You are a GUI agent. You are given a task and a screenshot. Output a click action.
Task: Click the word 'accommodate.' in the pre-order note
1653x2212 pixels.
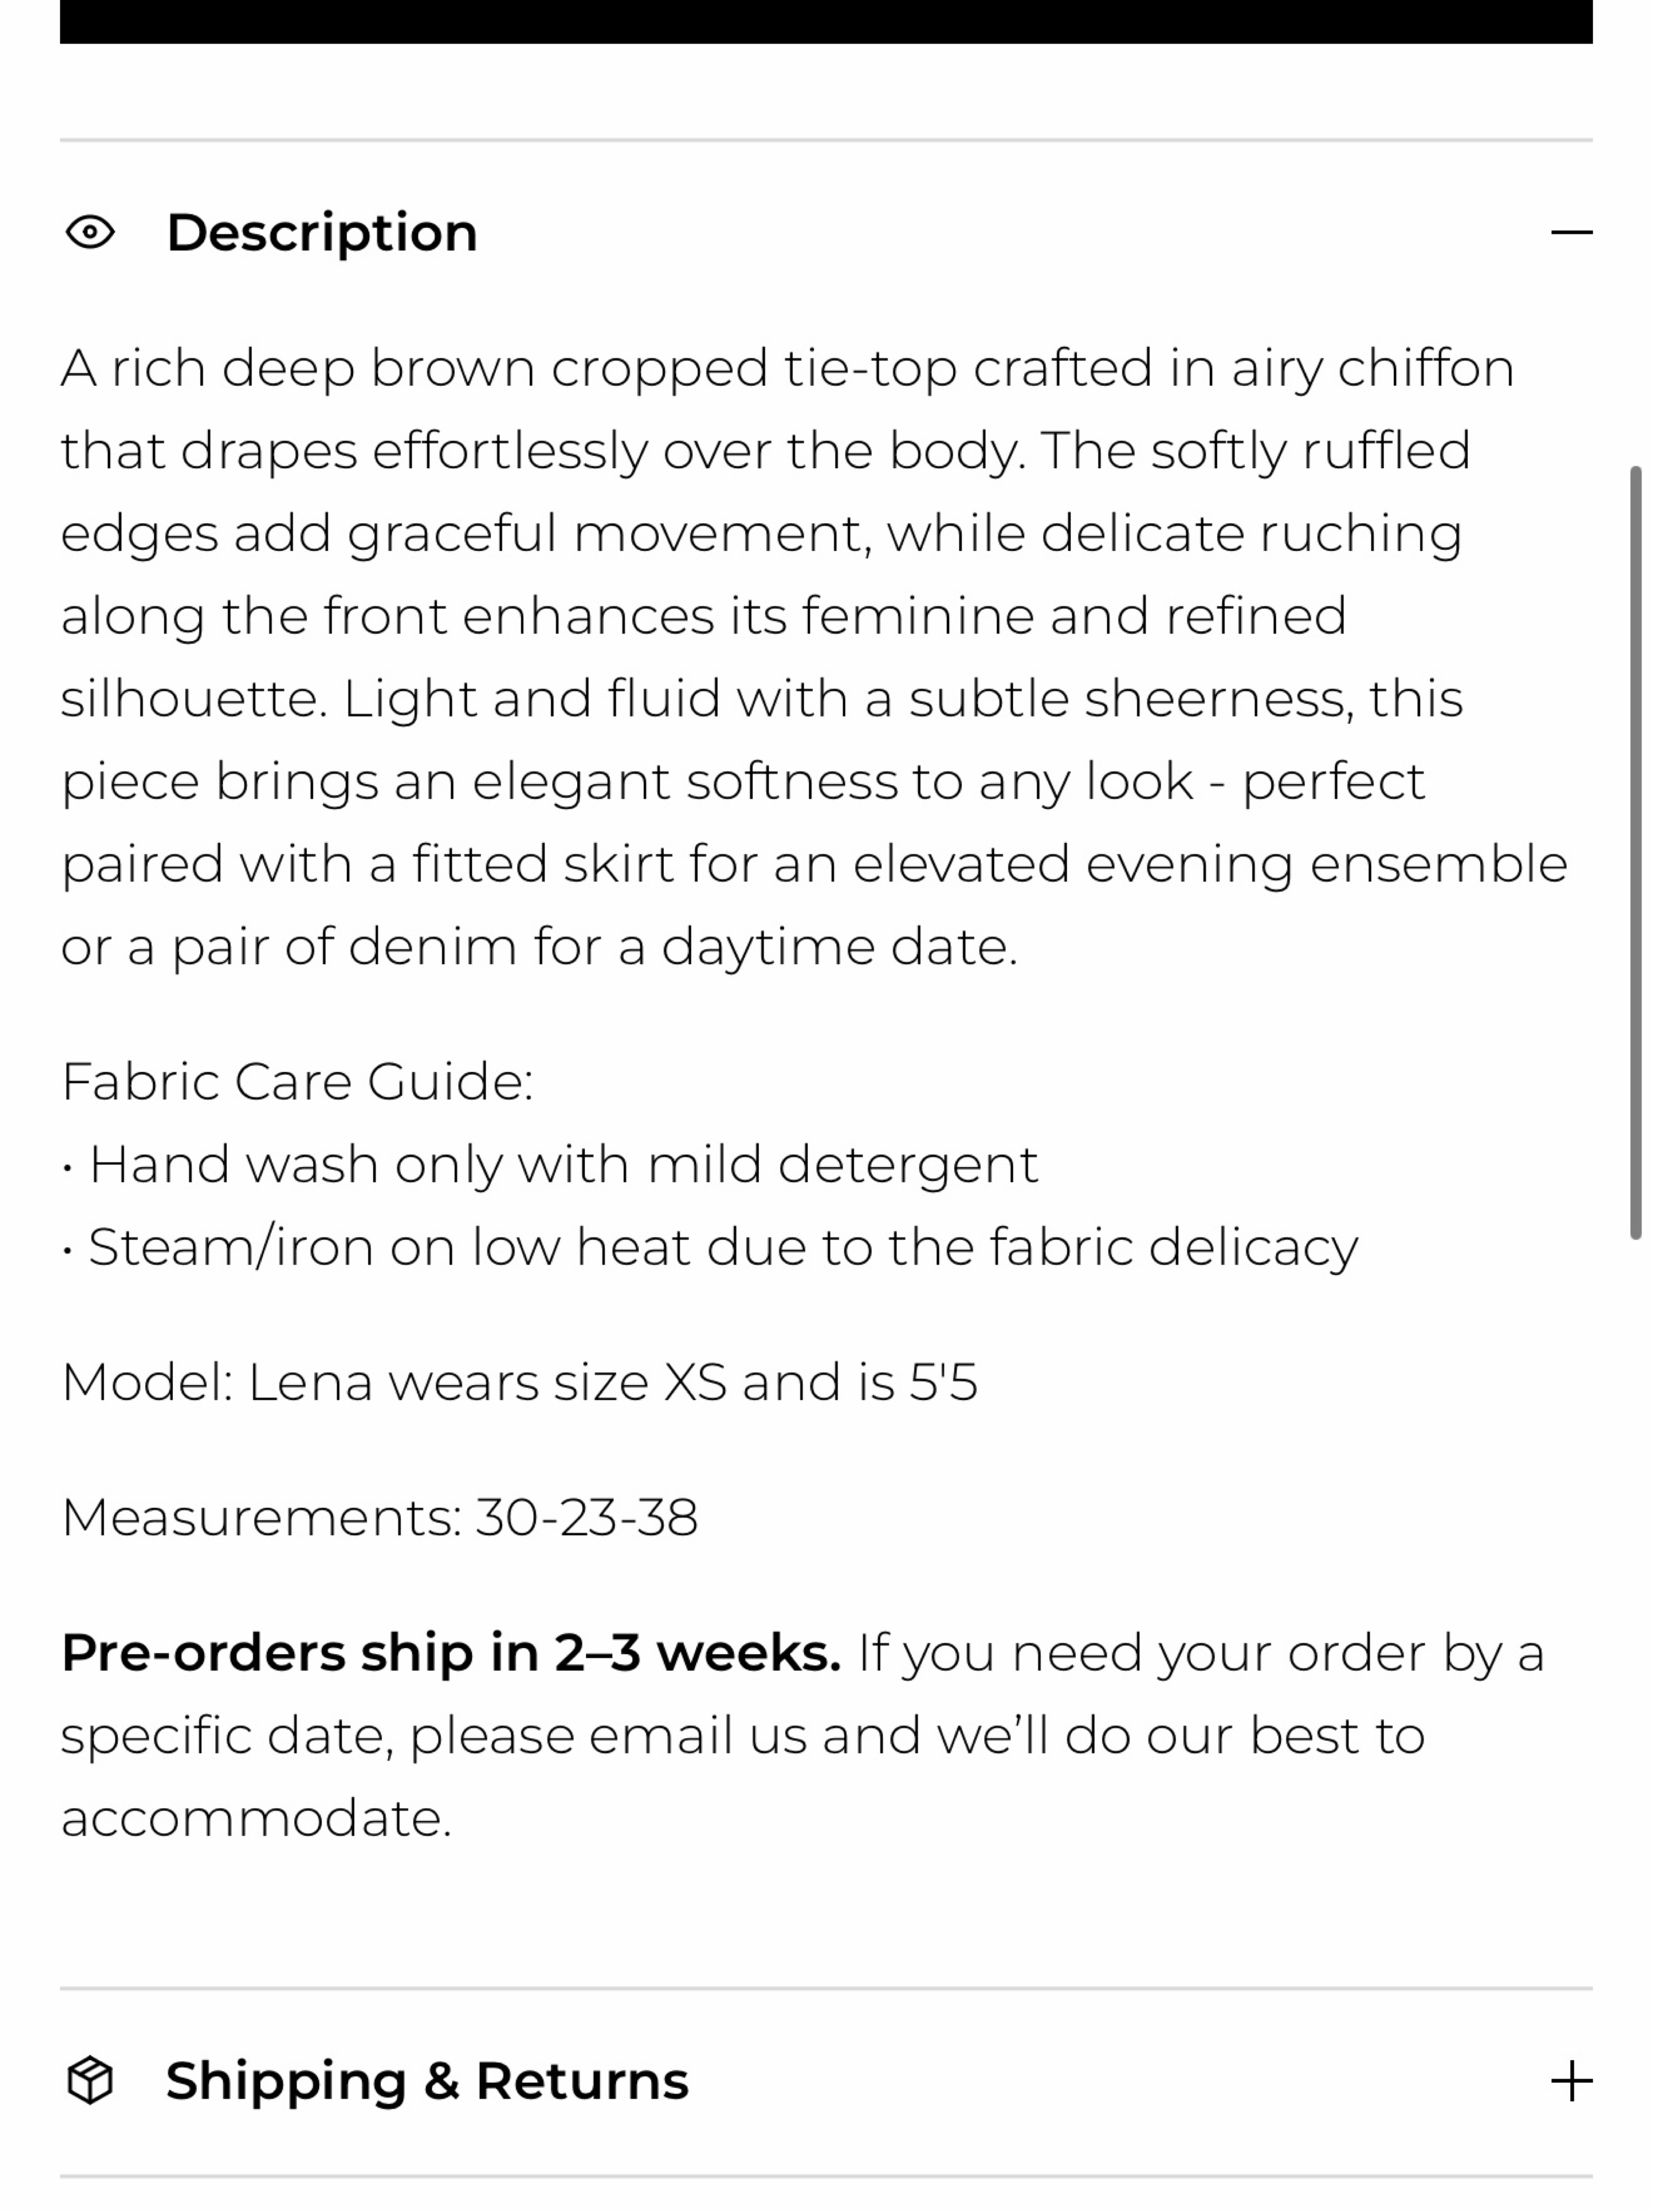pos(256,1818)
